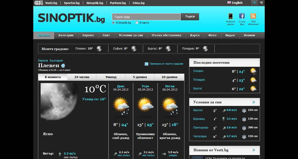The image size is (298, 159).
Task: Click the snowflake icon in the Боровец ski row
Action: coord(244,119)
